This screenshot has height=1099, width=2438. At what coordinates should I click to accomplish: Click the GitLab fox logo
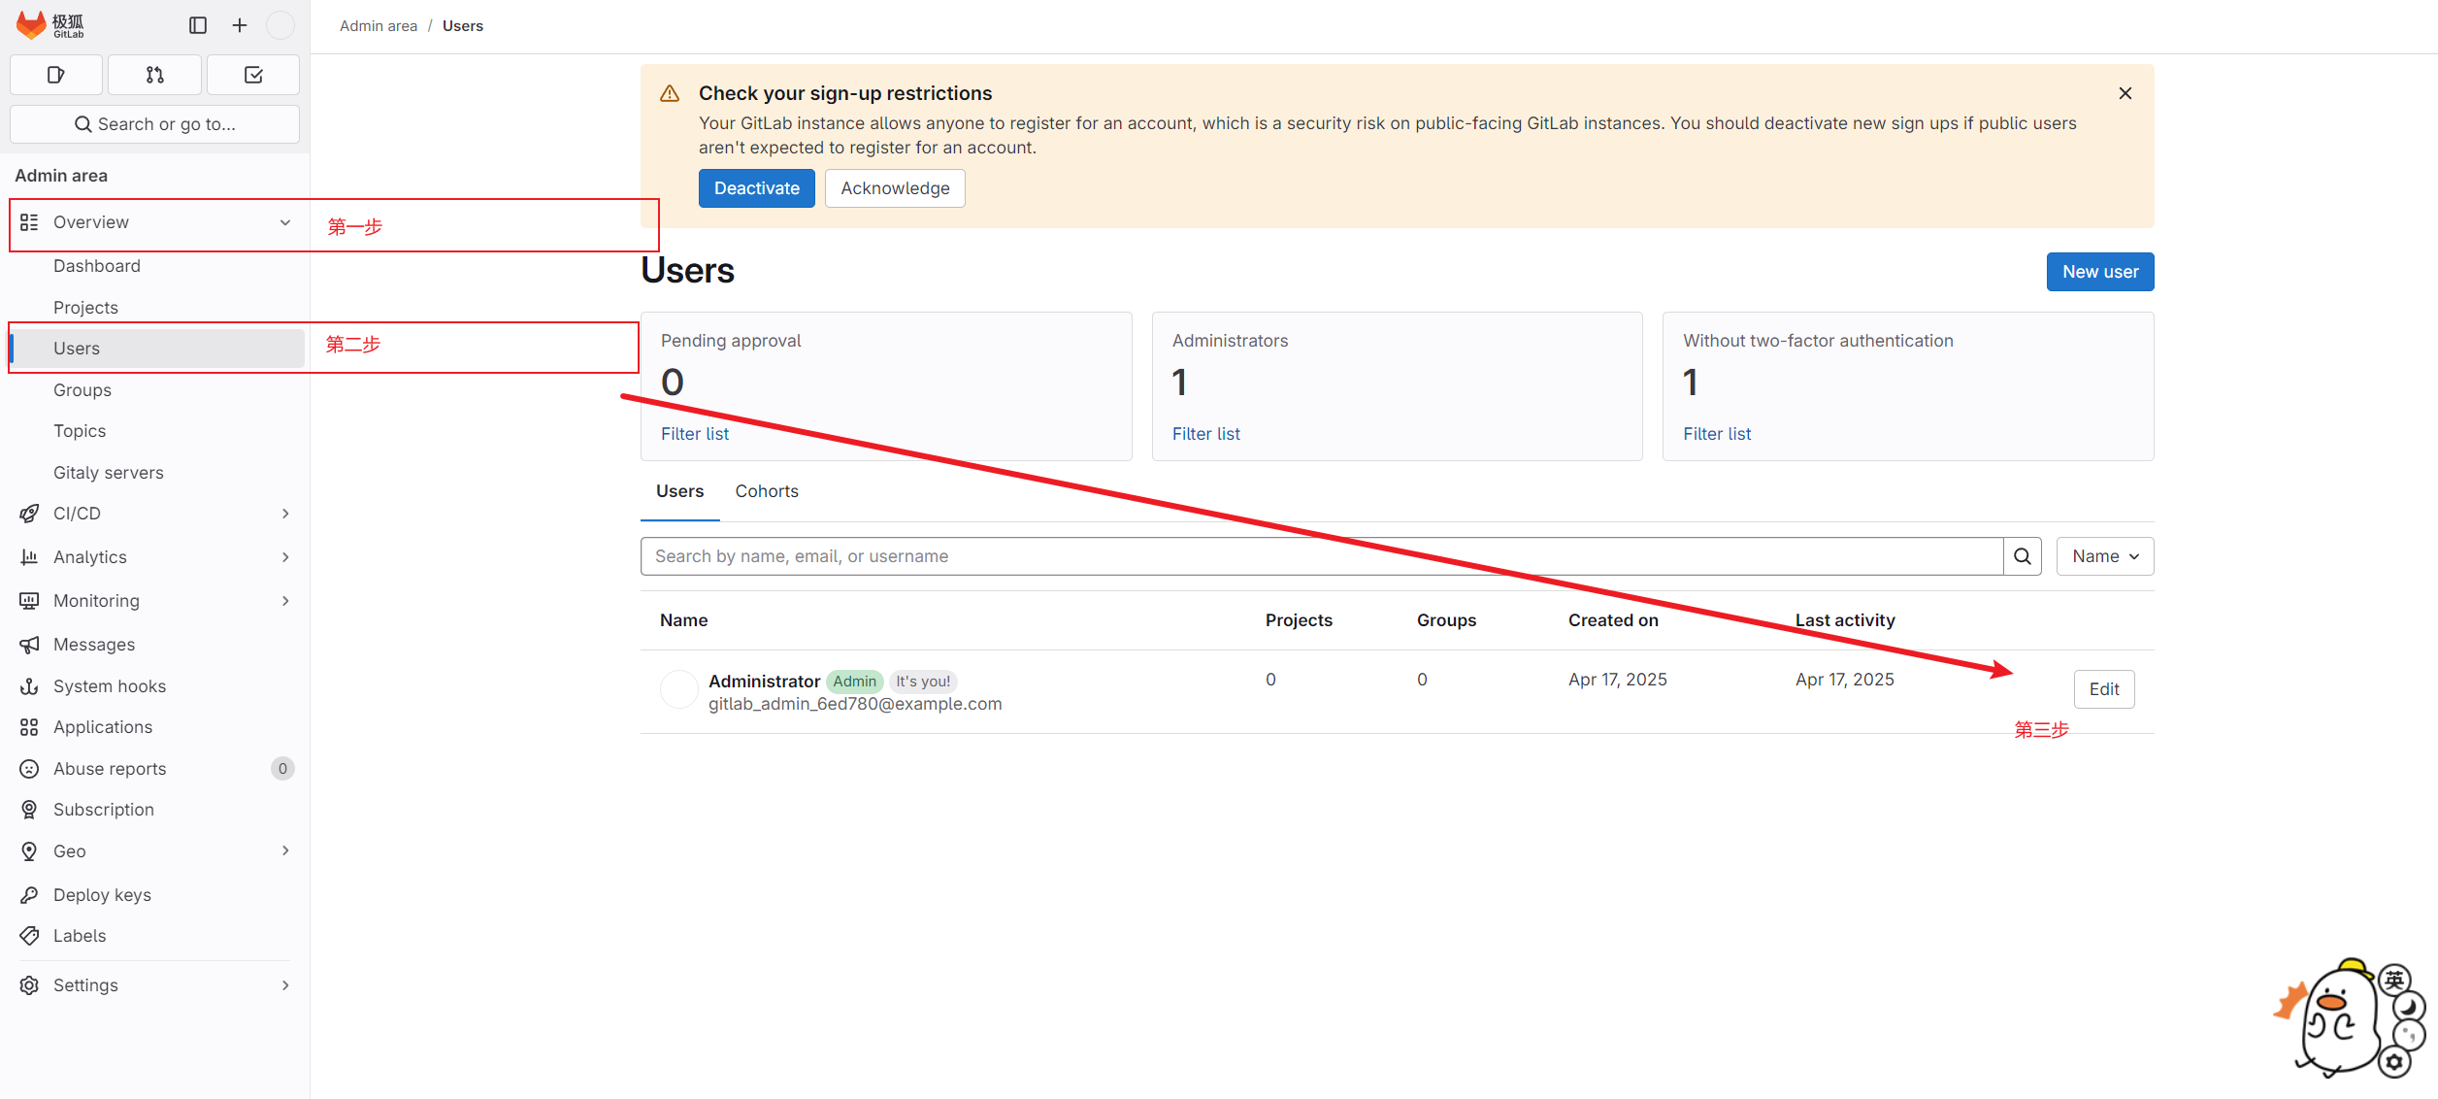click(32, 25)
